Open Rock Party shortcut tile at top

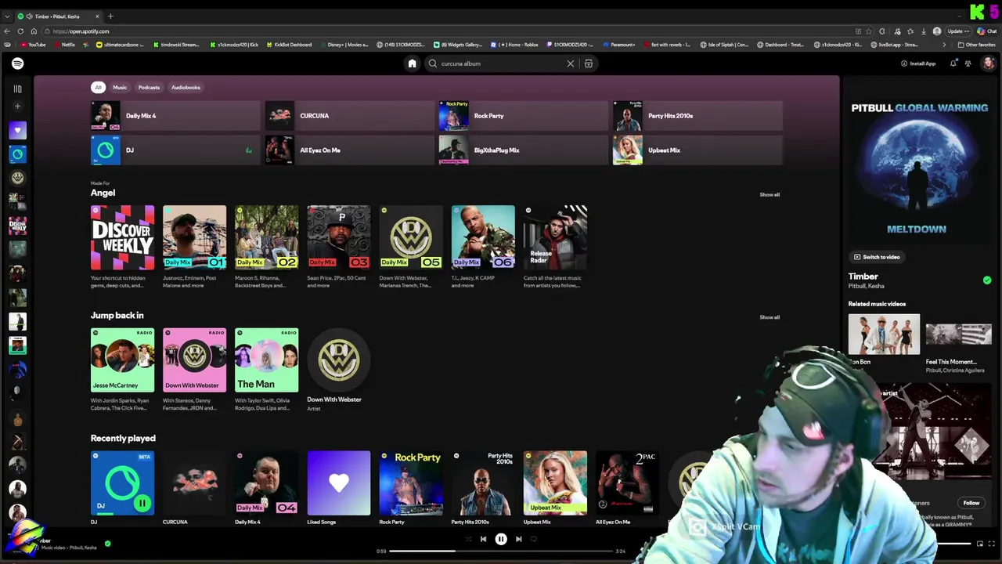[x=524, y=116]
